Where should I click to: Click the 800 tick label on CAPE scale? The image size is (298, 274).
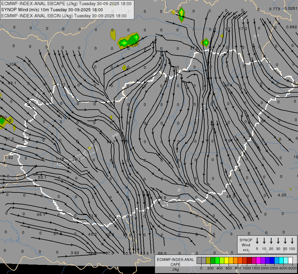coord(238,268)
